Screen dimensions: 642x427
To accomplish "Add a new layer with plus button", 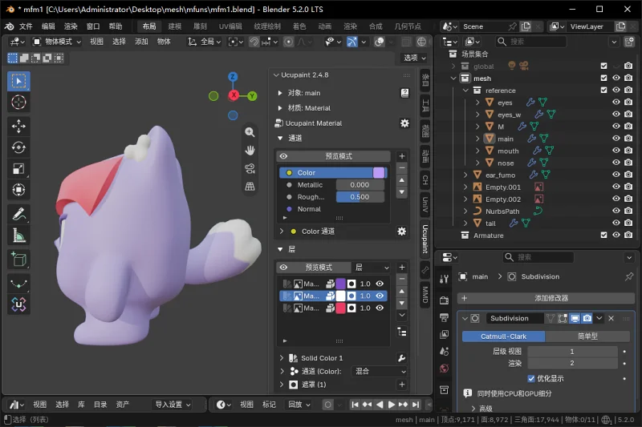I will pos(402,268).
